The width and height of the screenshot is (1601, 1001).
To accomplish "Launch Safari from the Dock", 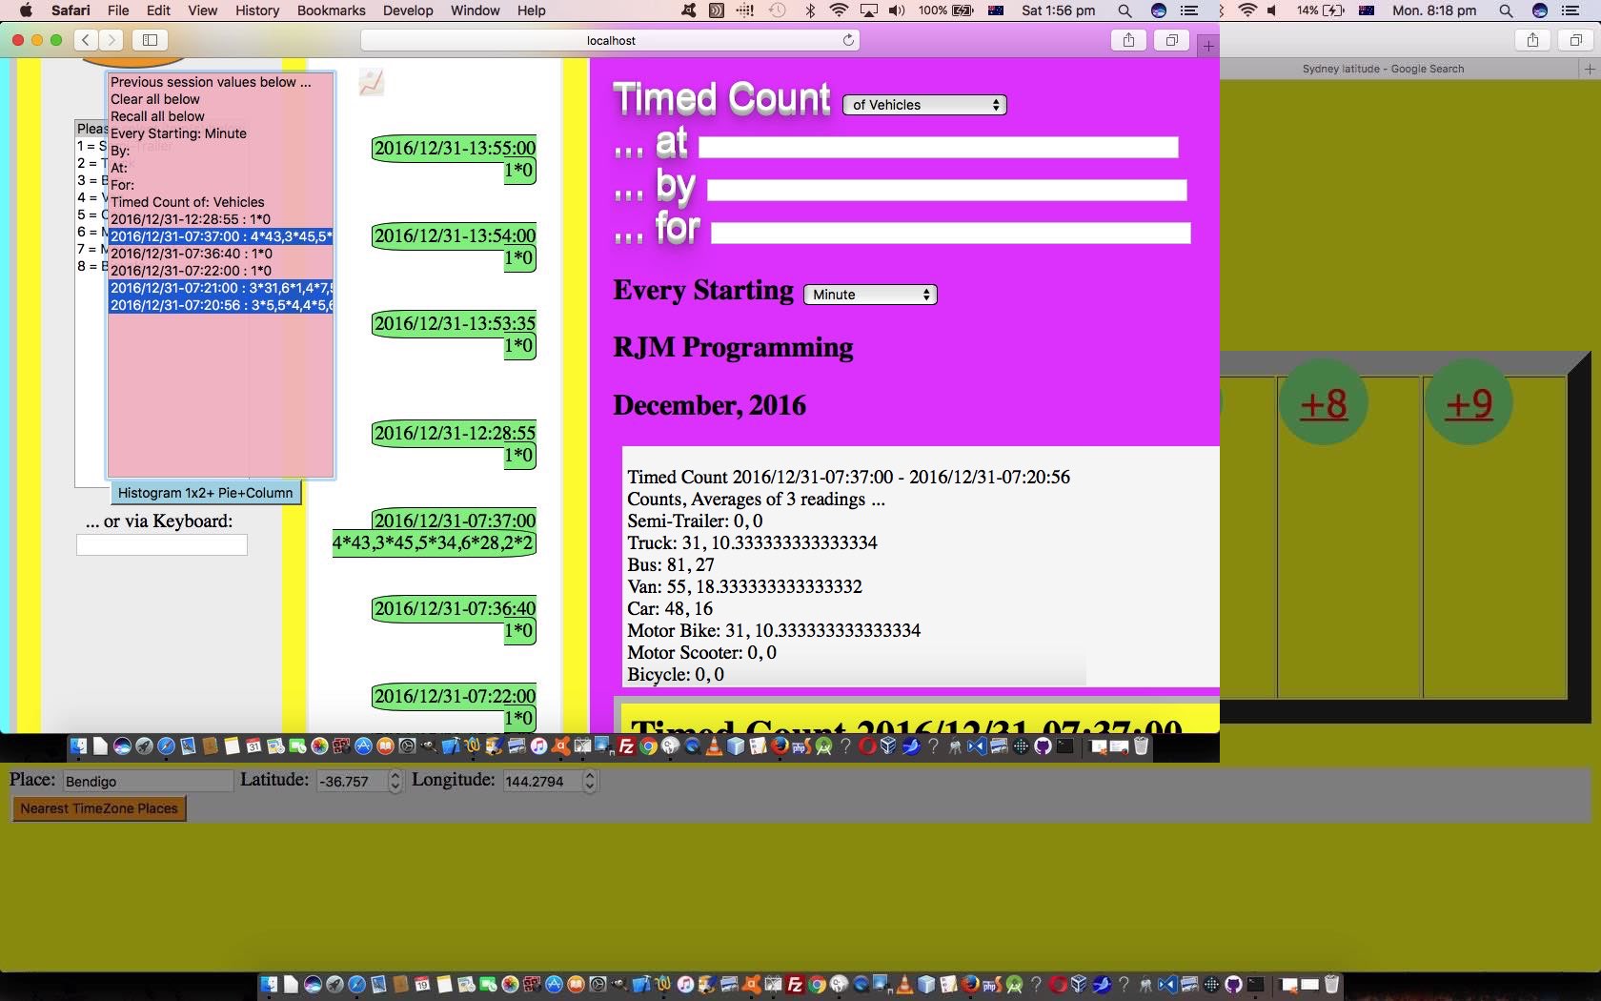I will [x=167, y=747].
